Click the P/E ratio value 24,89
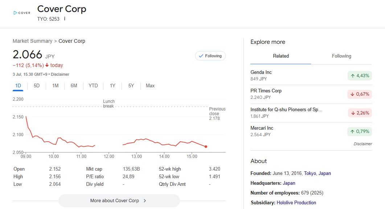Screen dimensions: 385x209 point(128,176)
